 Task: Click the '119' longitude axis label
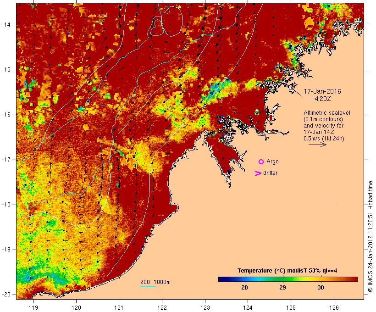[33, 307]
